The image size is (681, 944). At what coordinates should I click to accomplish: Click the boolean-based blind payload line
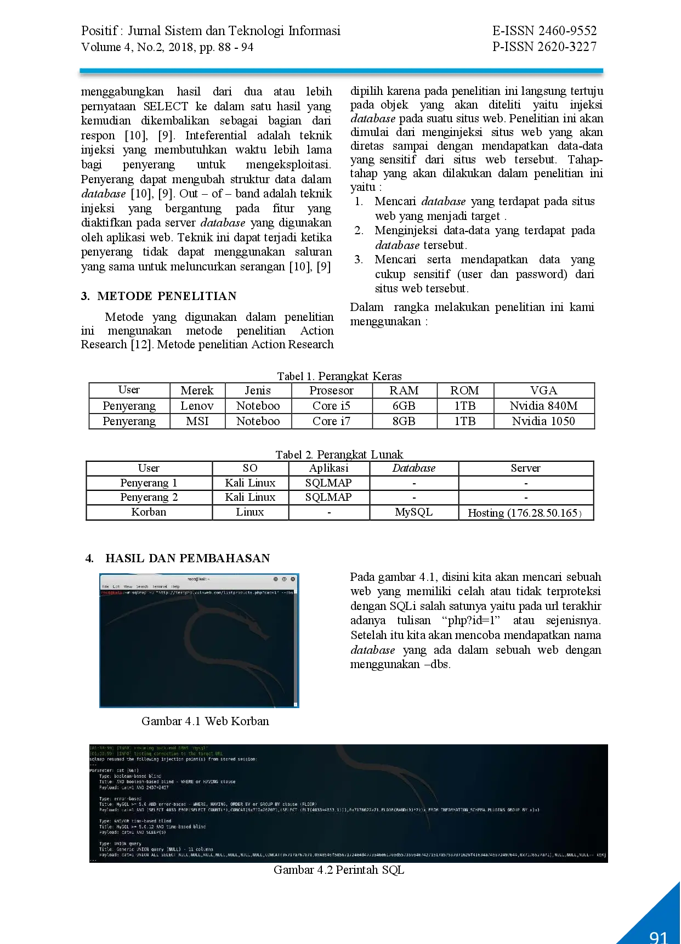click(x=134, y=787)
